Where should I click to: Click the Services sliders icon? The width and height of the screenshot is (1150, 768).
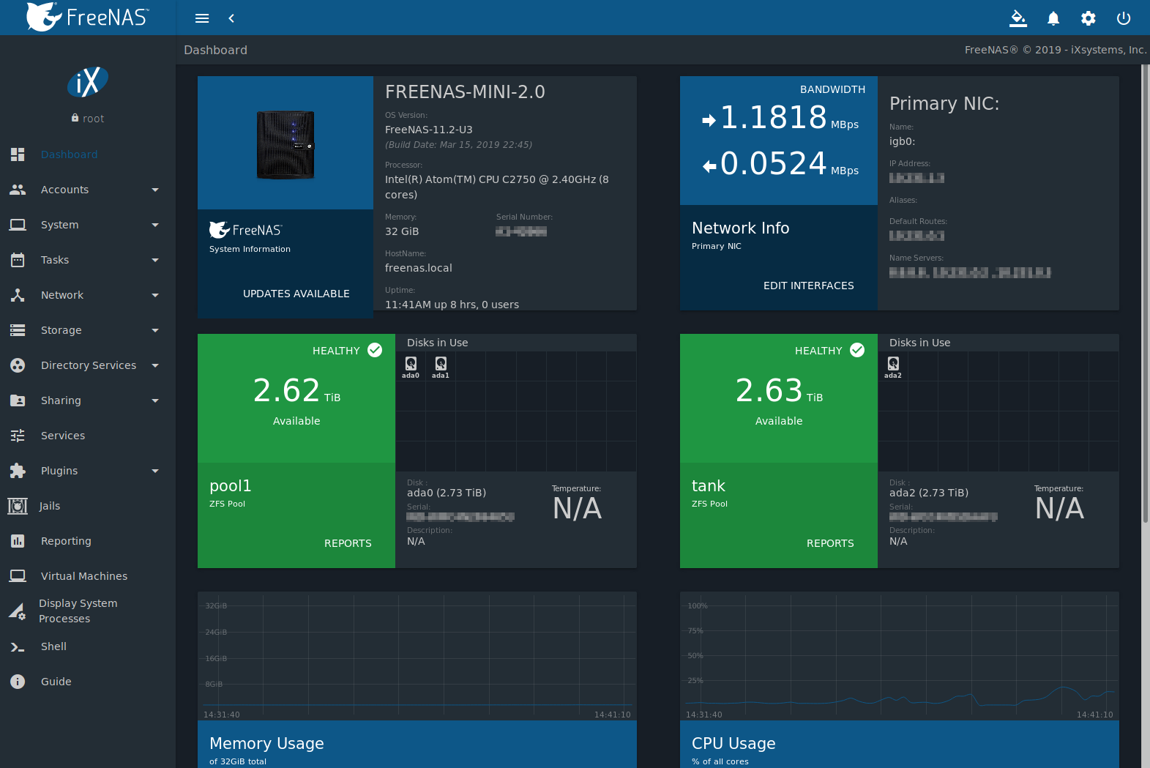pyautogui.click(x=18, y=436)
